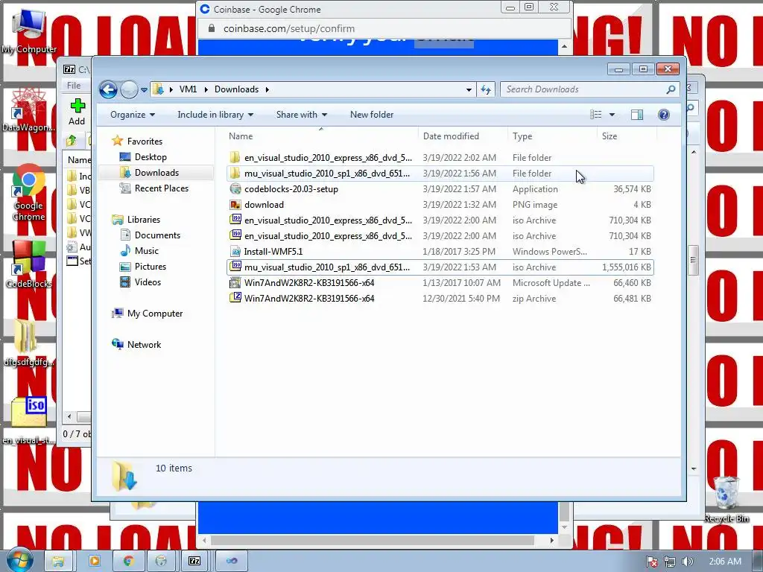Sort by the Name column header
763x572 pixels.
click(321, 137)
